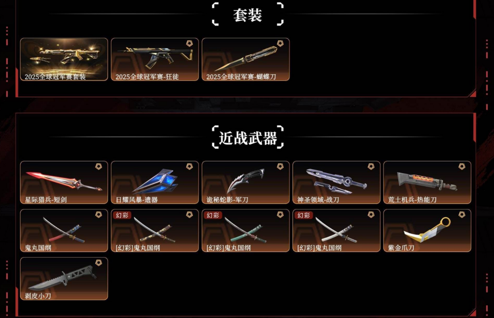This screenshot has width=494, height=318.
Task: Choose the 日耀风暴-遗器 melee skin
Action: (155, 183)
